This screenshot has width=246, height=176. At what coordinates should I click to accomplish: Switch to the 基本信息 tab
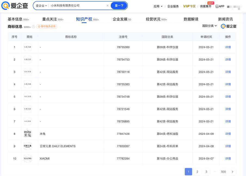18,19
